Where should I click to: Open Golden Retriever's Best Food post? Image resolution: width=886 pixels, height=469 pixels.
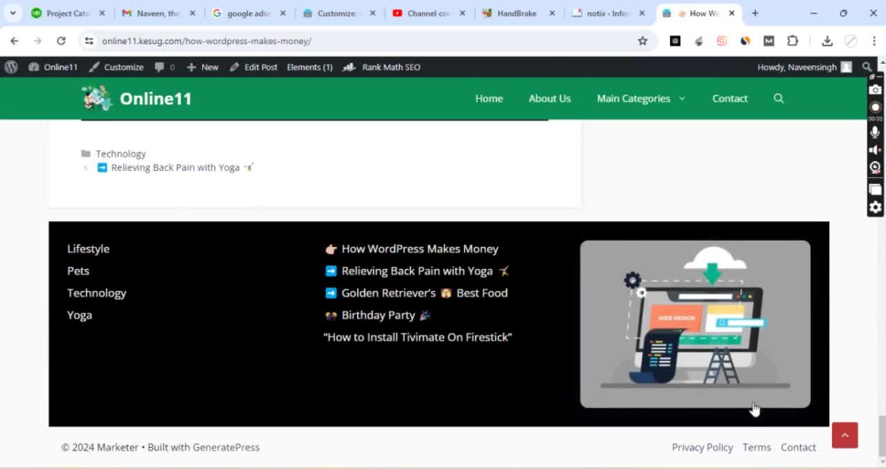click(x=416, y=293)
